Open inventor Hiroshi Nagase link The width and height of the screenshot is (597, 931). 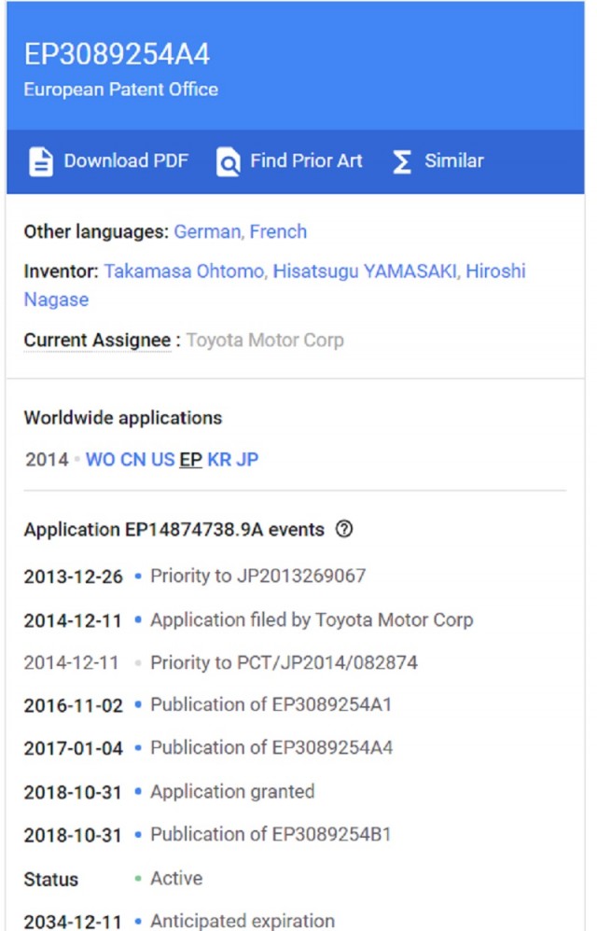coord(495,271)
